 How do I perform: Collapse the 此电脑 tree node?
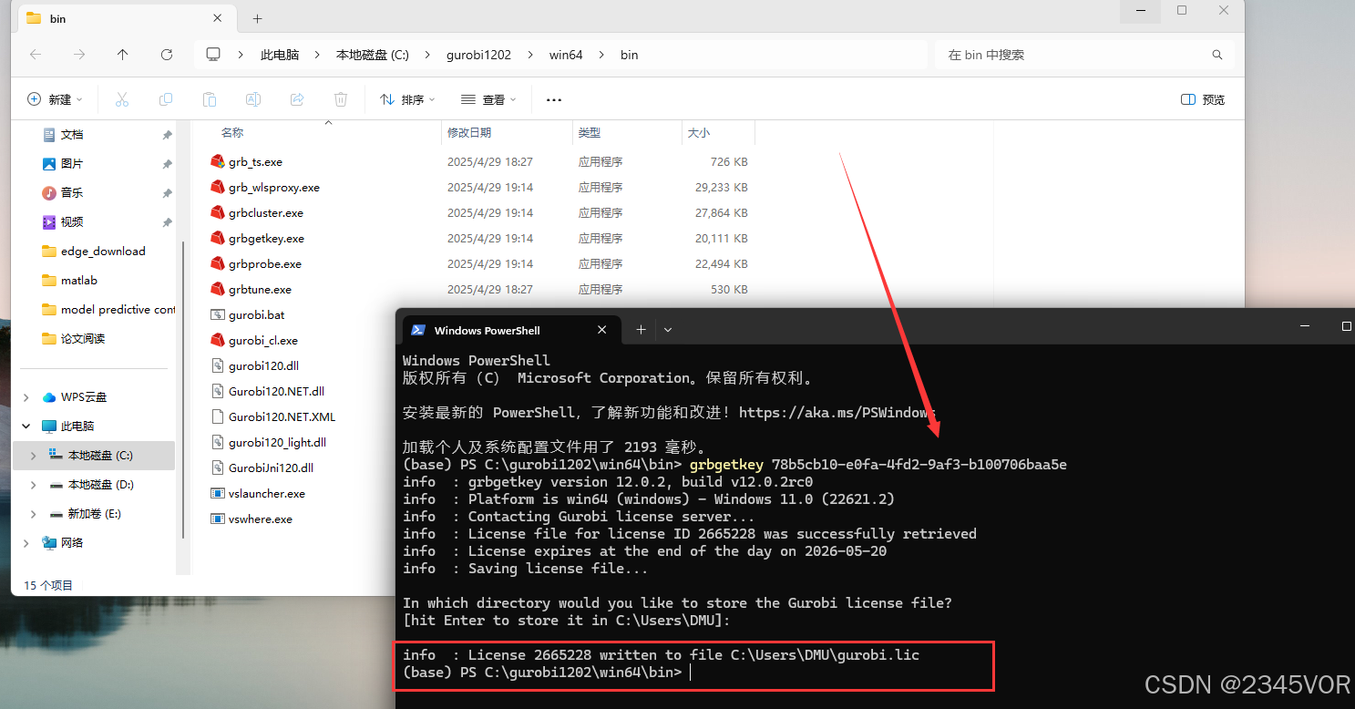[26, 426]
